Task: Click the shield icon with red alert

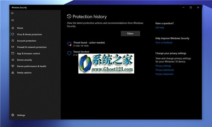Action: [69, 44]
